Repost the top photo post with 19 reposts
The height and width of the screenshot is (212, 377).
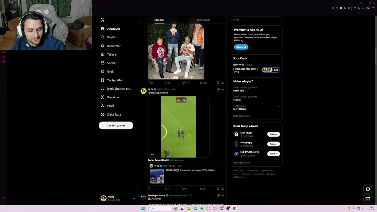pos(168,83)
